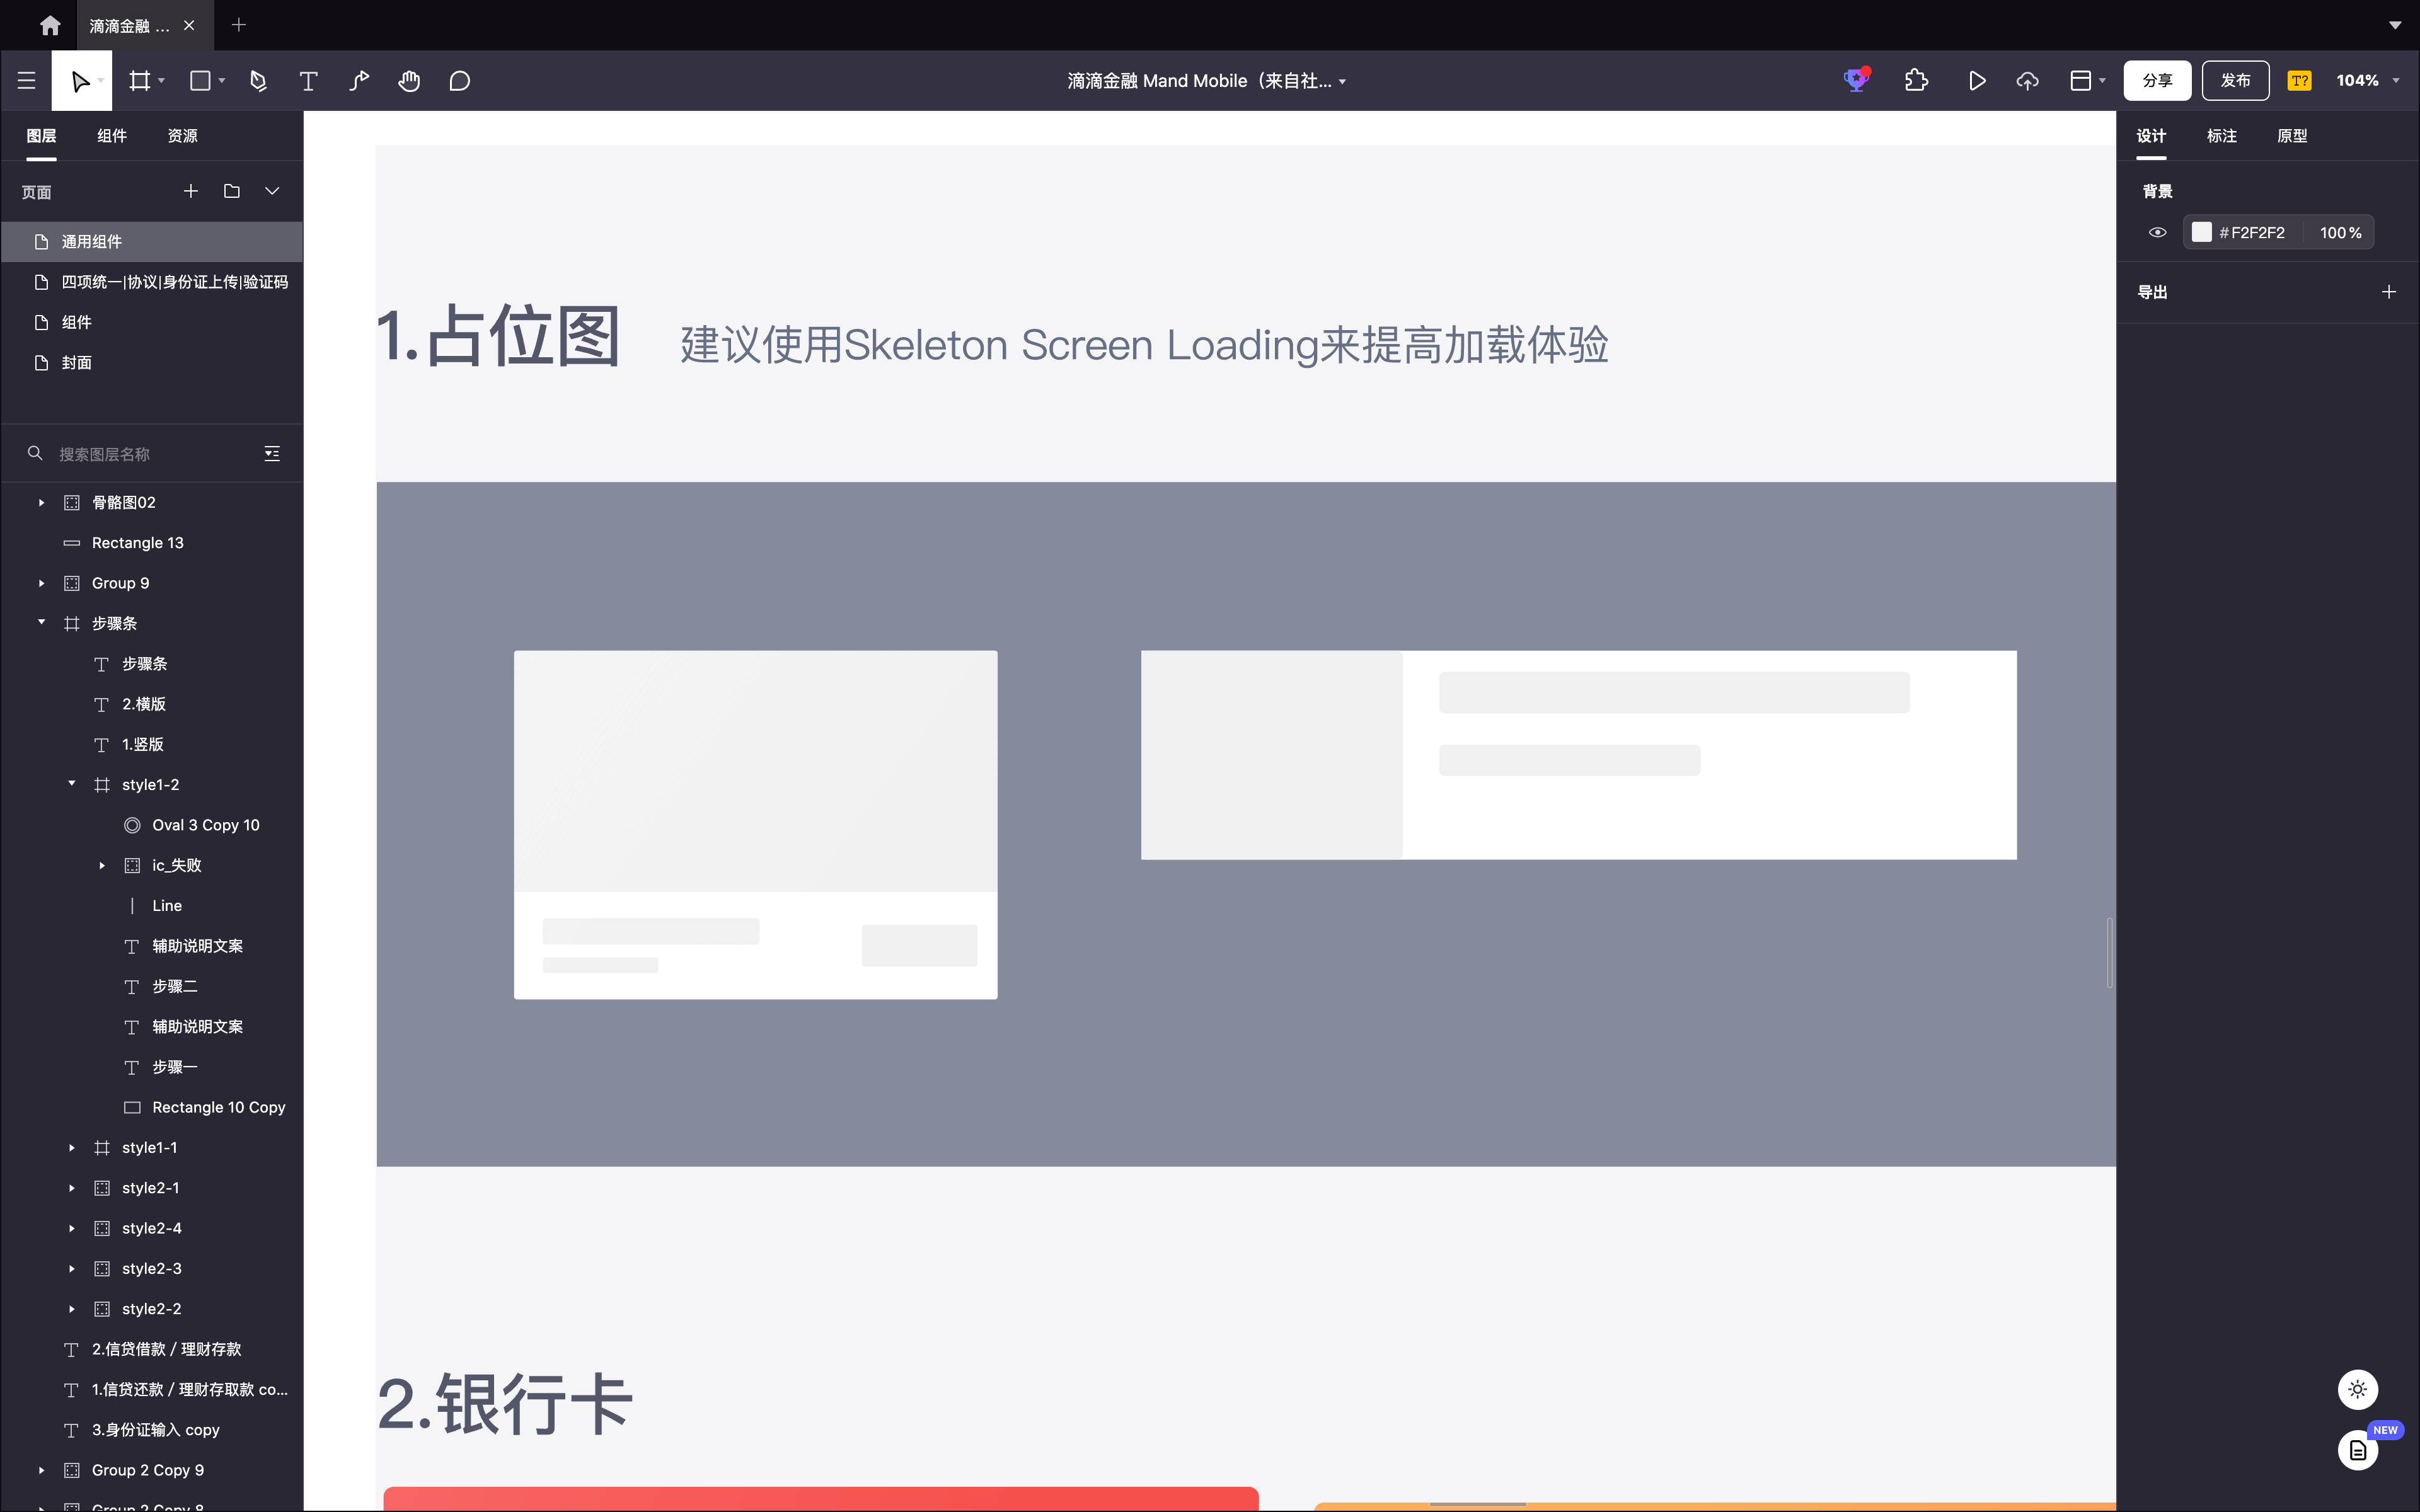Open the window menu arrow at top right
This screenshot has height=1512, width=2420.
[2395, 25]
